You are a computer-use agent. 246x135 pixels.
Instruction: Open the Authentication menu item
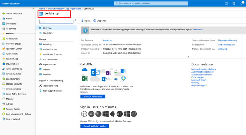point(56,49)
